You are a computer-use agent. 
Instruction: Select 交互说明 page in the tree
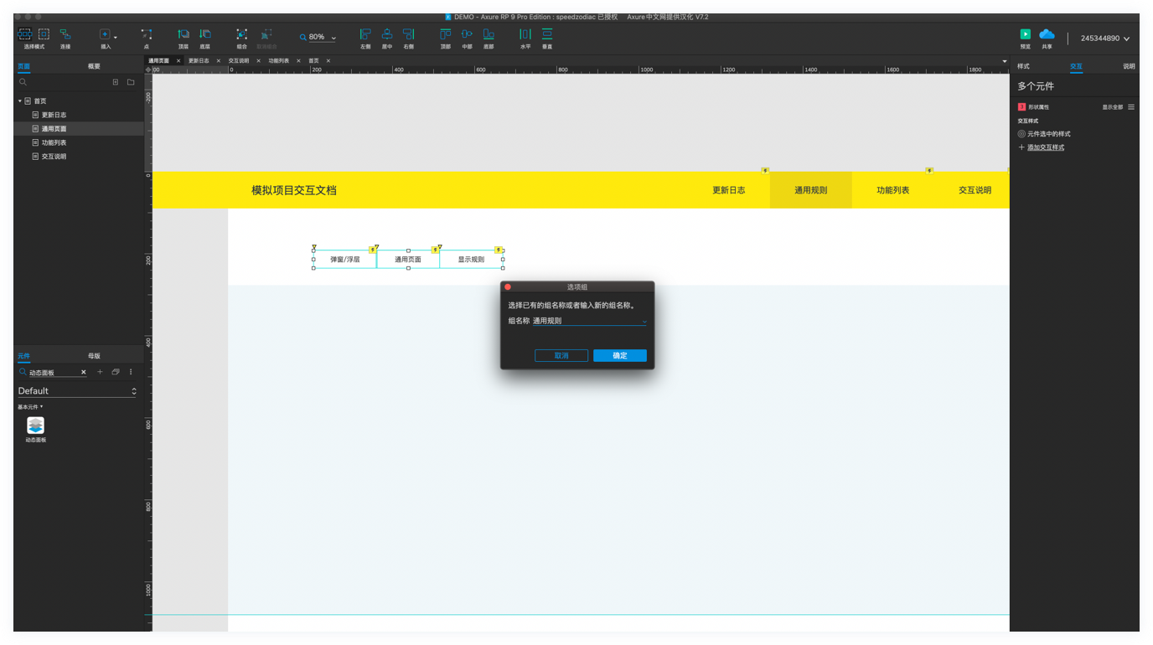(54, 157)
